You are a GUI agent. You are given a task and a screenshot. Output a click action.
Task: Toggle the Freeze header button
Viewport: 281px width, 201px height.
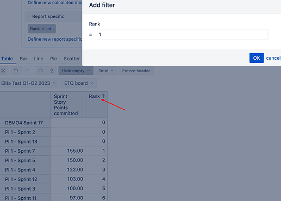(x=136, y=71)
